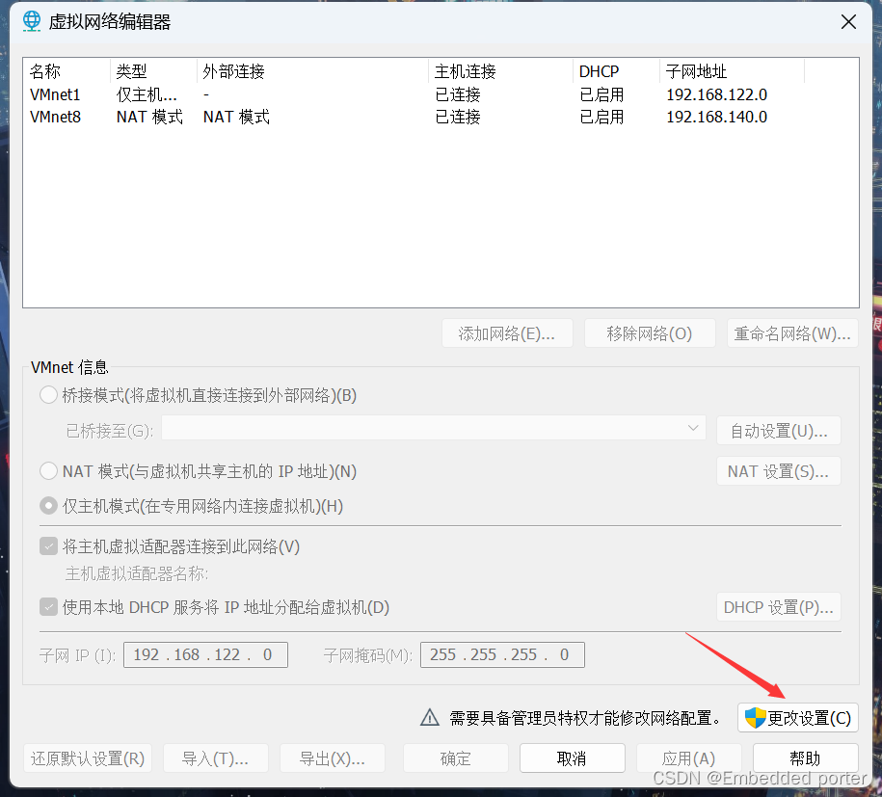Click 导出(X) button
882x797 pixels.
pyautogui.click(x=333, y=758)
